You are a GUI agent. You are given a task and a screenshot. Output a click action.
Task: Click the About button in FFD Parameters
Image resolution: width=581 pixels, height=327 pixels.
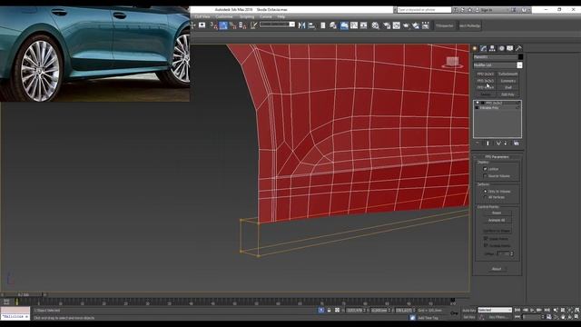pos(497,269)
